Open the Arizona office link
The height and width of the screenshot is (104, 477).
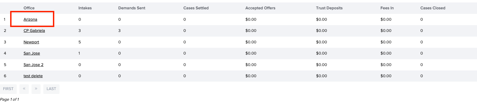coord(30,19)
